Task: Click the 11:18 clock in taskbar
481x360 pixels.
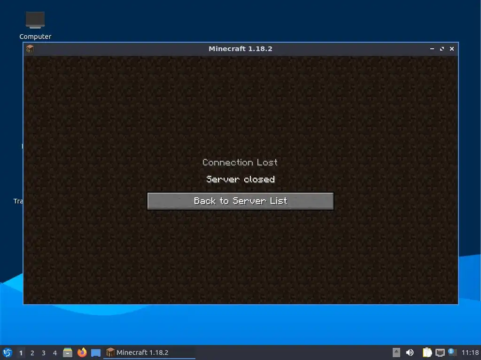Action: [x=470, y=352]
